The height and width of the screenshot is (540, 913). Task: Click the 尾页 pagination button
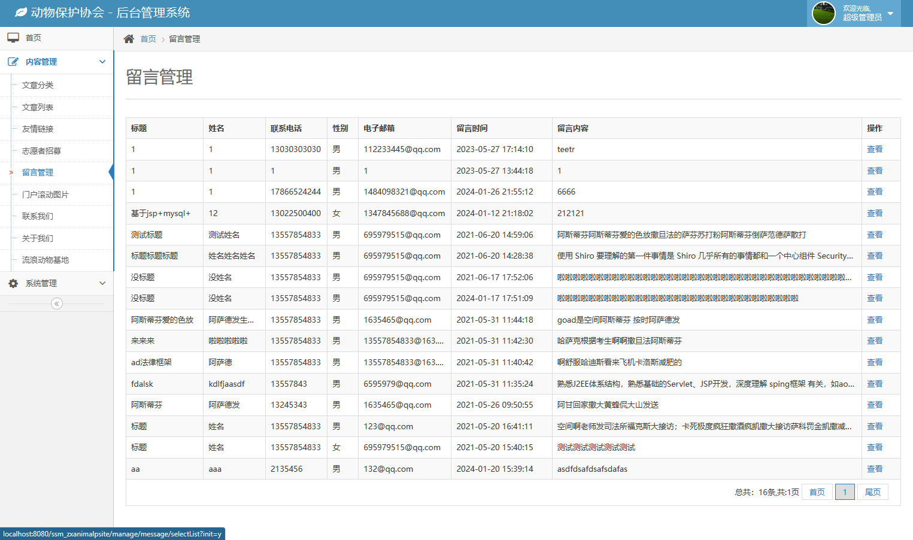pyautogui.click(x=873, y=492)
